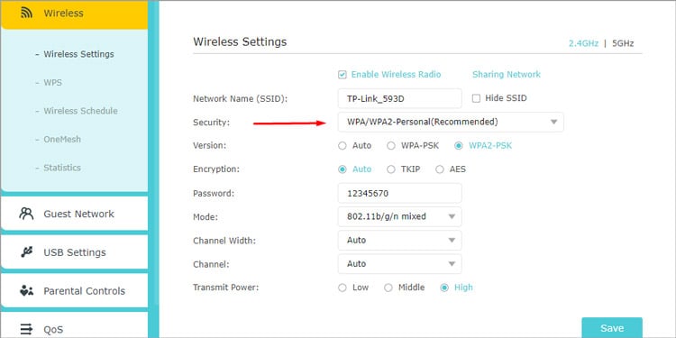Open the WPS submenu item
676x338 pixels.
coord(52,82)
